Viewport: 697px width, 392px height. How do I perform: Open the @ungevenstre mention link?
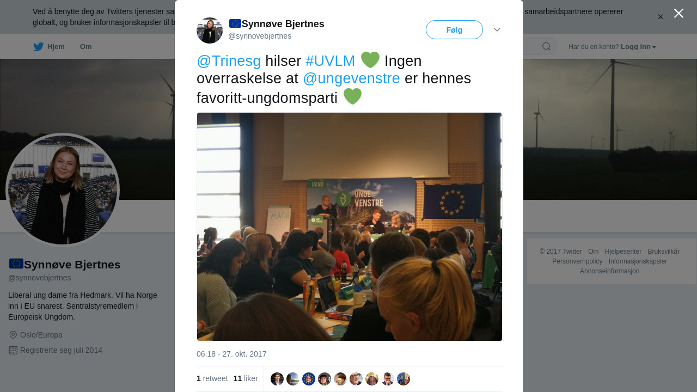point(351,78)
